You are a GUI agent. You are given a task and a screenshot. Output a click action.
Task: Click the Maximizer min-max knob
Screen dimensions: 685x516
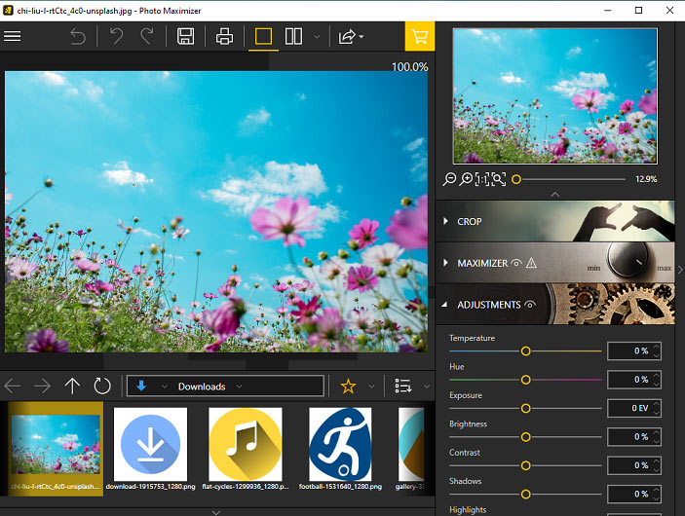[628, 261]
